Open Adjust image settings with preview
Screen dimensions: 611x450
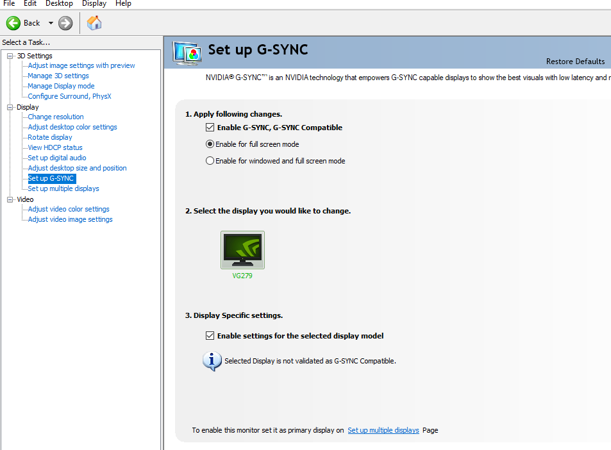tap(81, 65)
